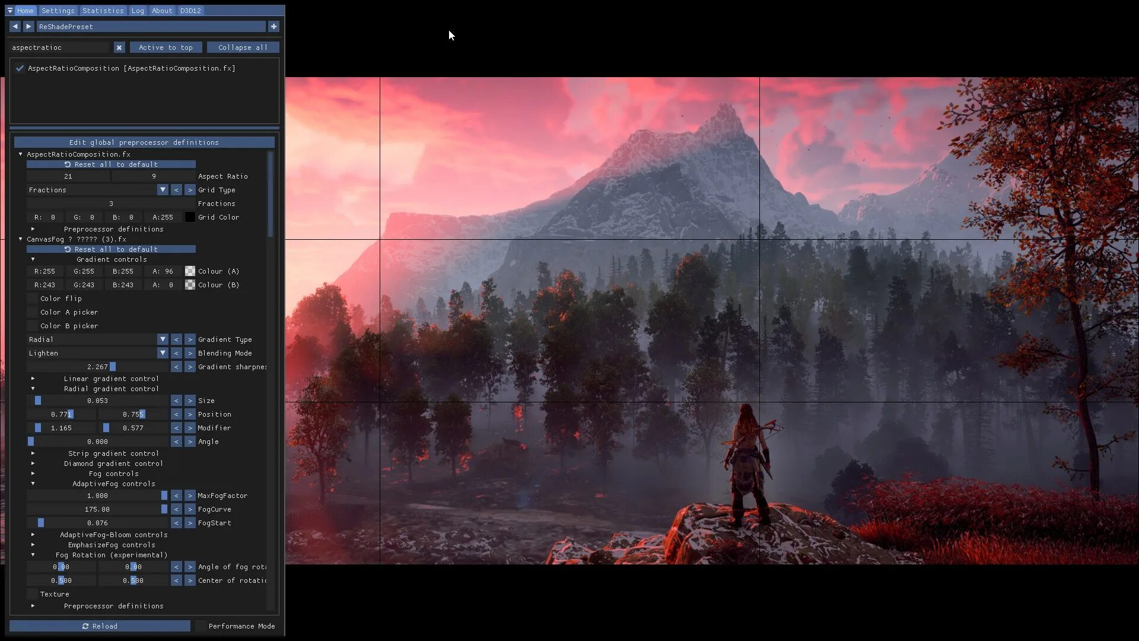Decrement the Gradient Type selection arrow
1139x641 pixels.
click(176, 339)
